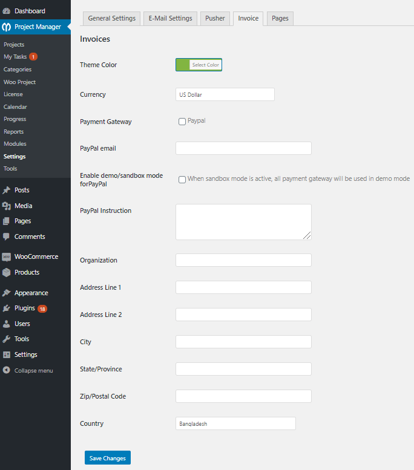The width and height of the screenshot is (414, 470).
Task: Click the Payment Gateway label
Action: tap(105, 122)
